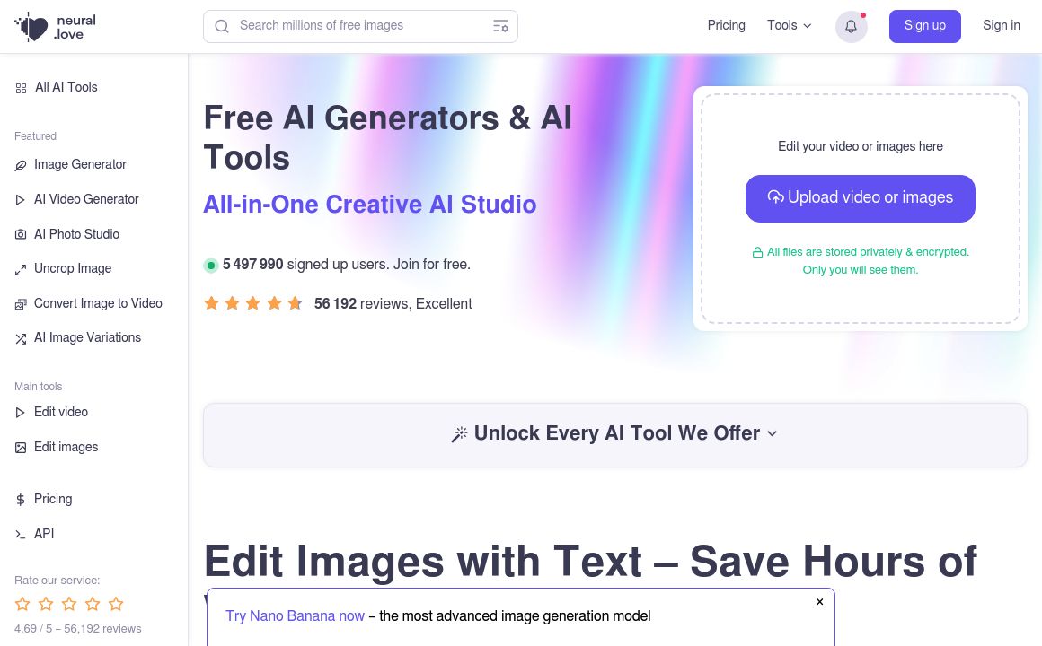Open the notifications bell
The height and width of the screenshot is (646, 1042).
tap(851, 27)
